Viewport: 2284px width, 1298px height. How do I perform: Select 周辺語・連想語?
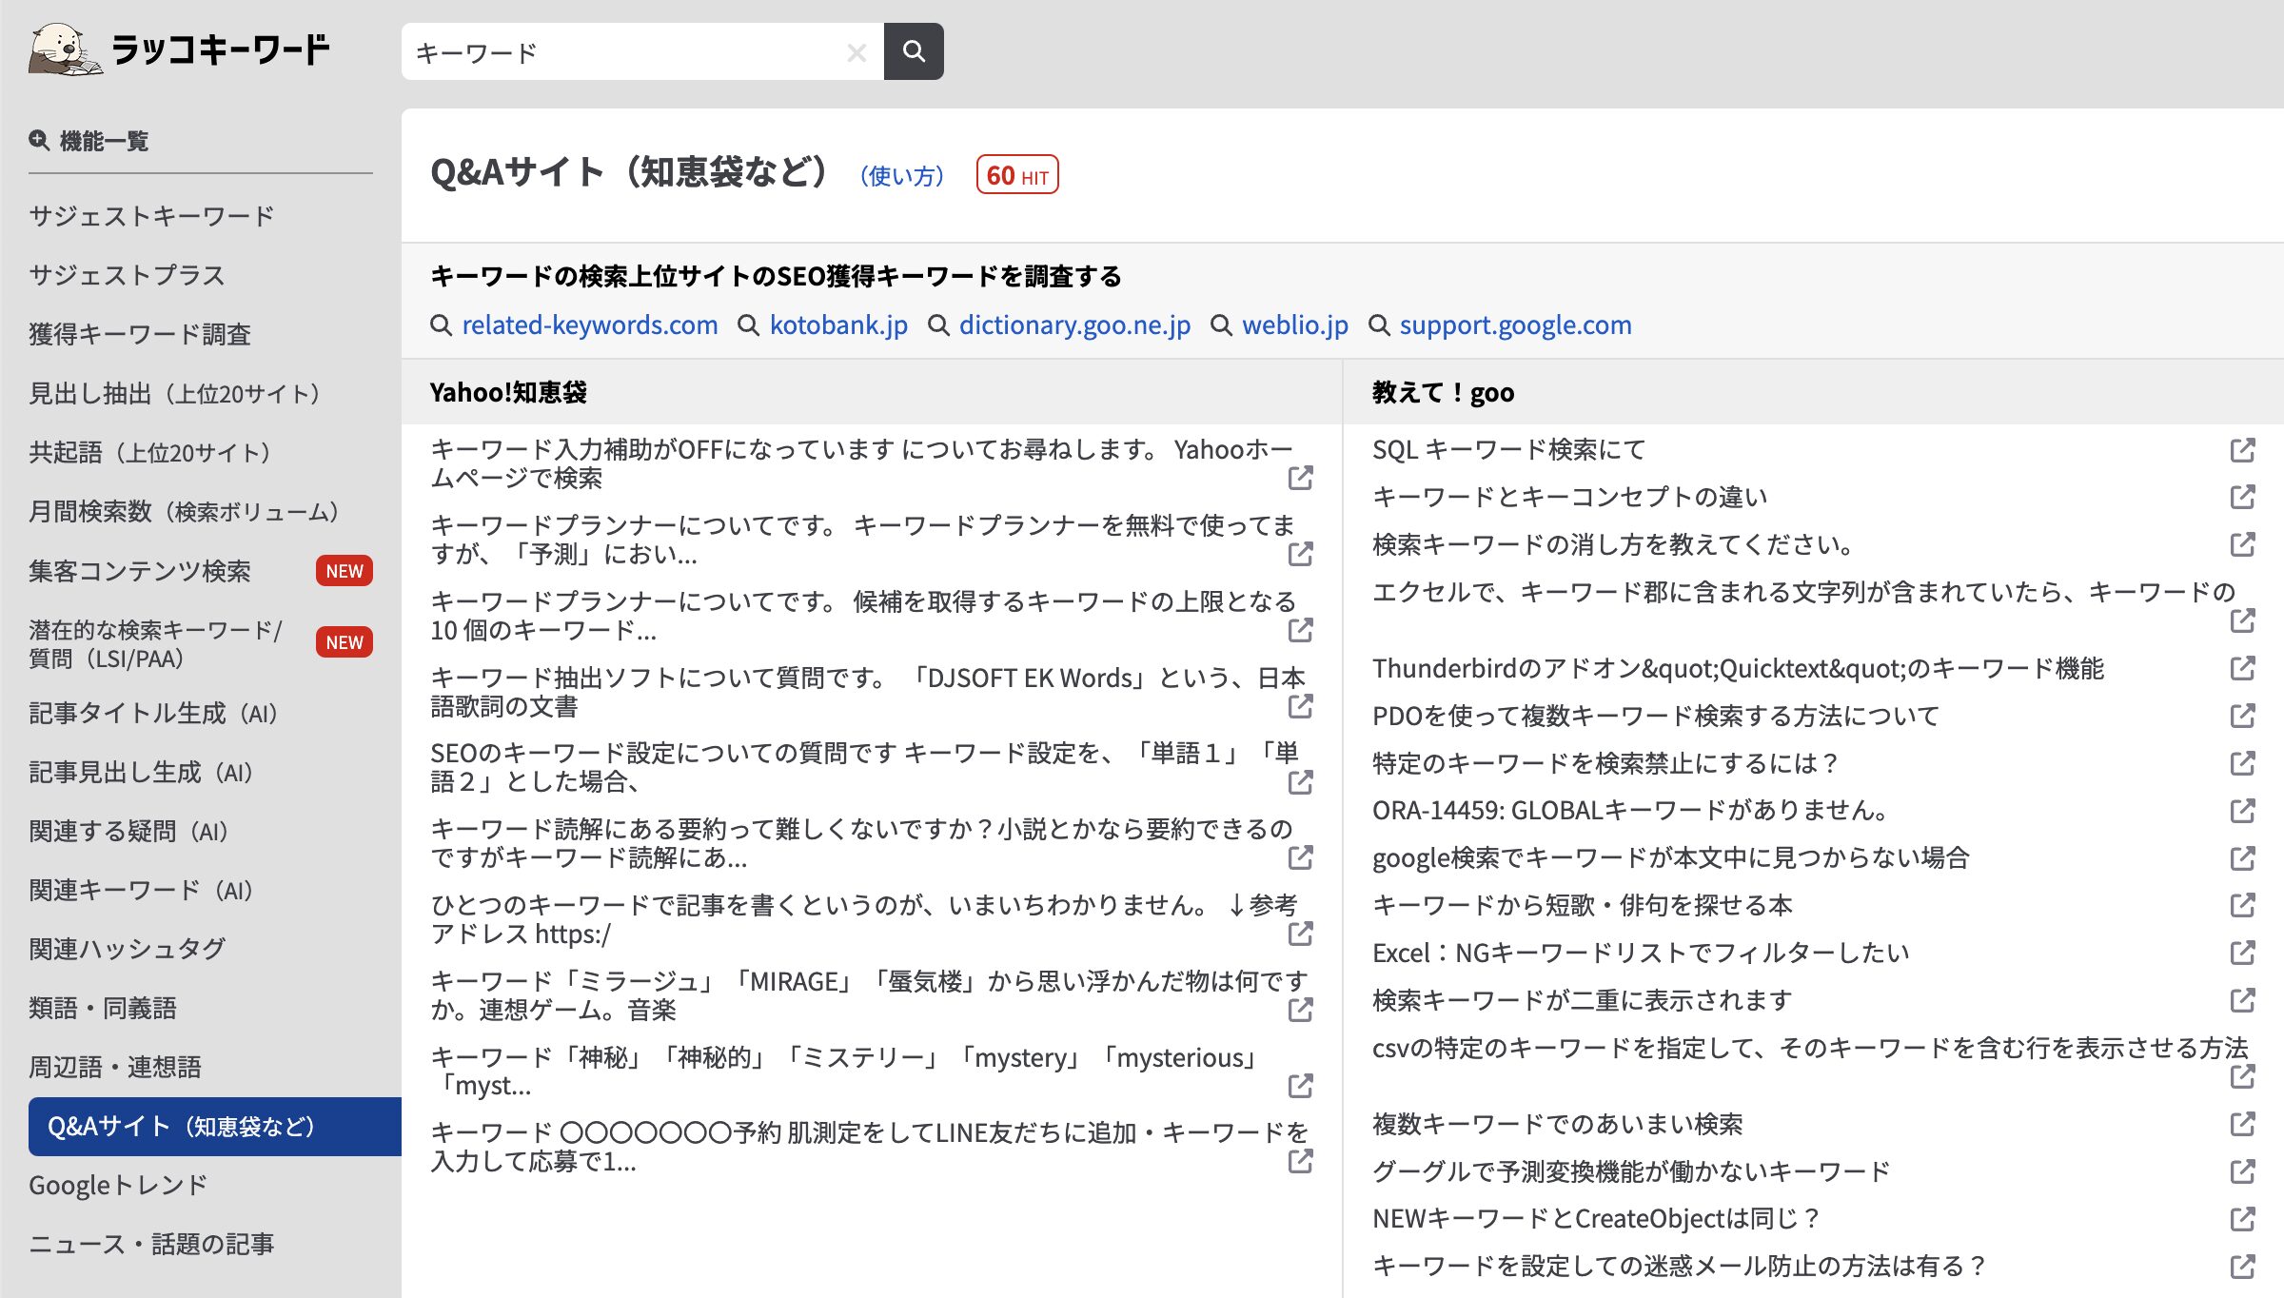115,1067
